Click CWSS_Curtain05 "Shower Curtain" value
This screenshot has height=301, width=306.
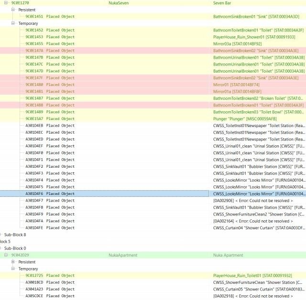pyautogui.click(x=259, y=289)
